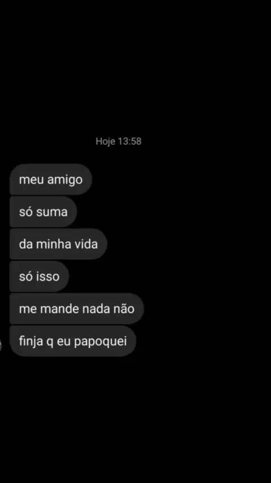The height and width of the screenshot is (483, 271).
Task: Select the 'só isso' message bubble
Action: pyautogui.click(x=40, y=277)
